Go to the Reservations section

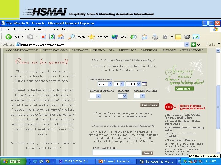[55, 50]
